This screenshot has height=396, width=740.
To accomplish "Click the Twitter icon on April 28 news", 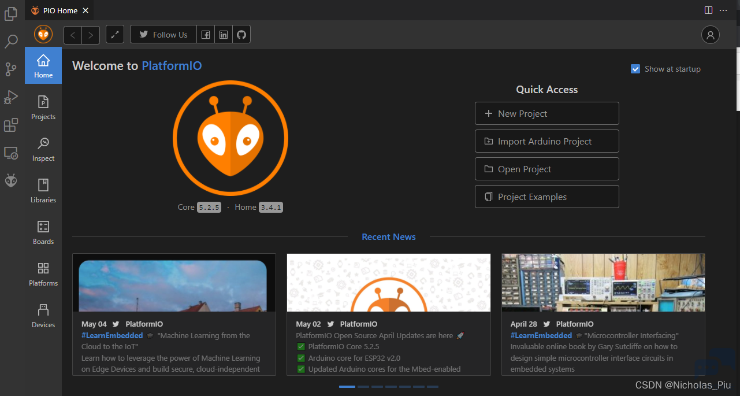I will click(x=547, y=324).
